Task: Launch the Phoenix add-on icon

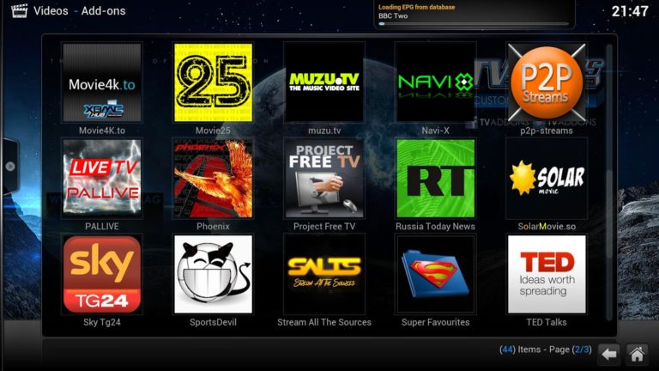Action: click(213, 179)
